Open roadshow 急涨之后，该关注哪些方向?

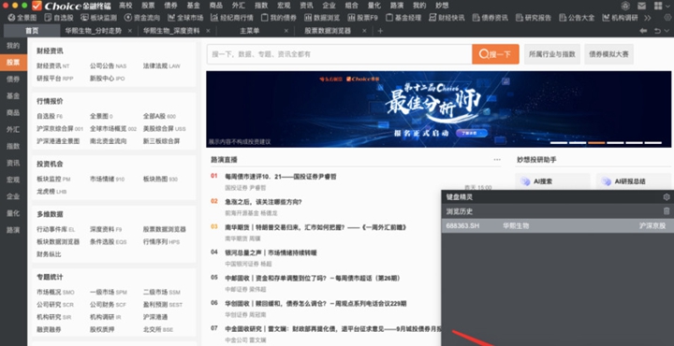(263, 202)
